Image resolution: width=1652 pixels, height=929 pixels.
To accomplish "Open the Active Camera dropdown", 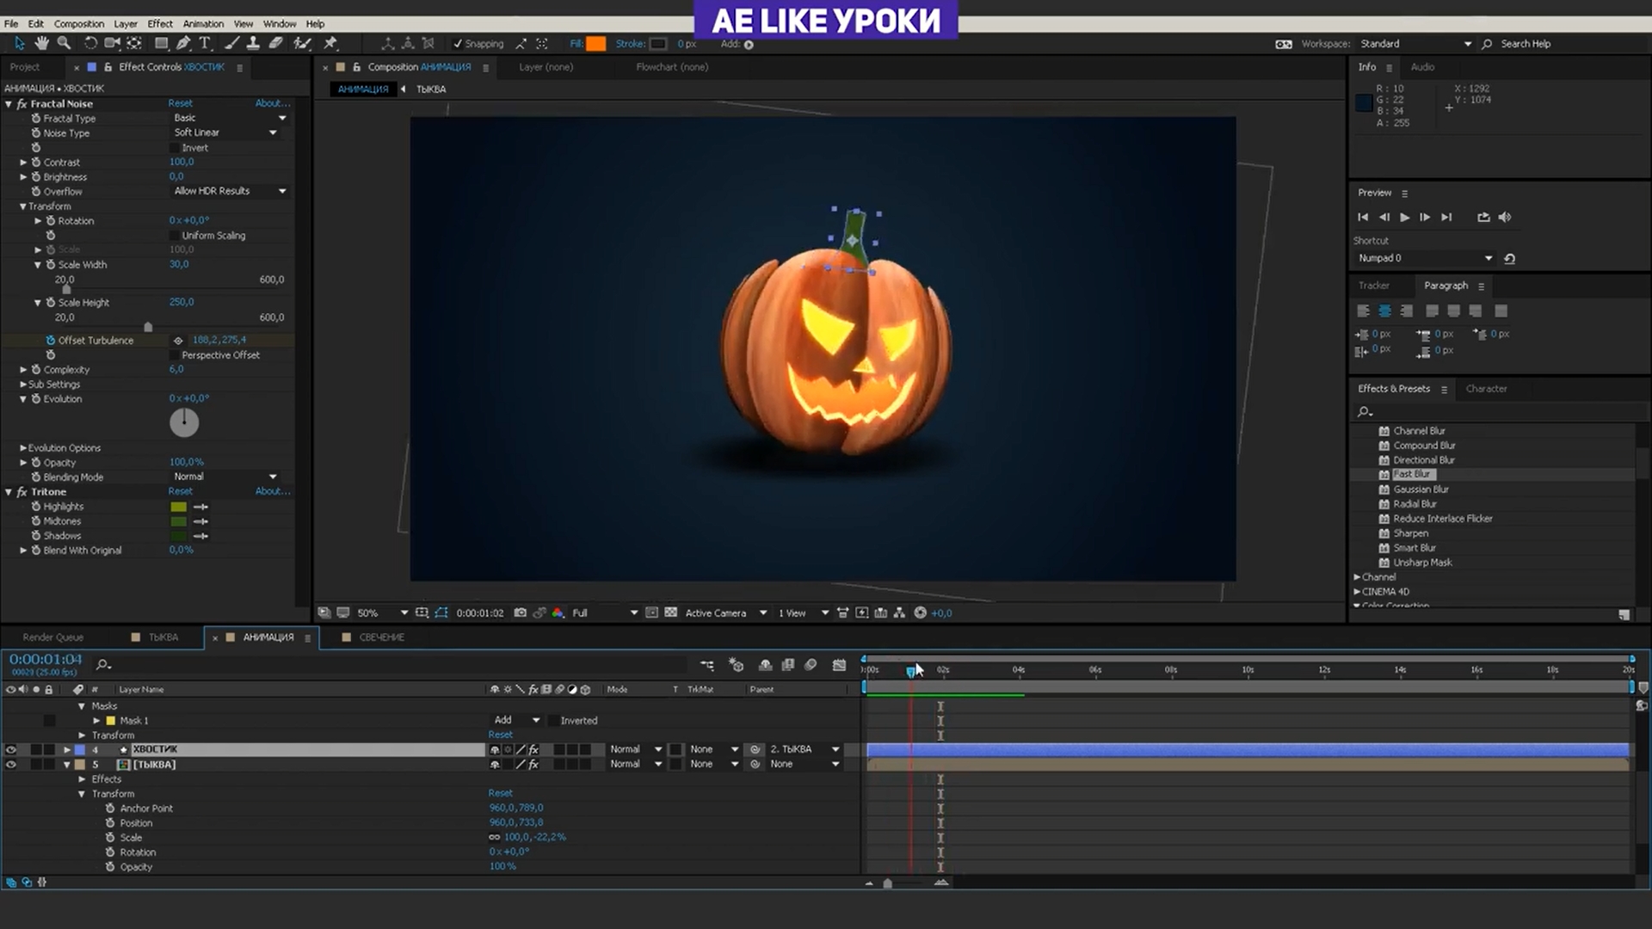I will [723, 612].
